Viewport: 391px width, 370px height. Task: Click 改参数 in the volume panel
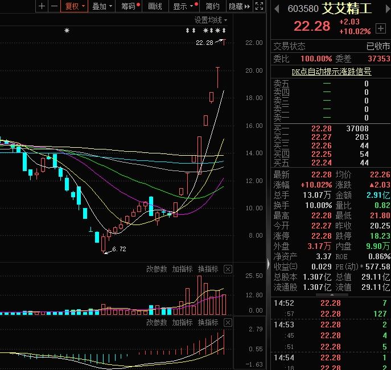pyautogui.click(x=157, y=269)
